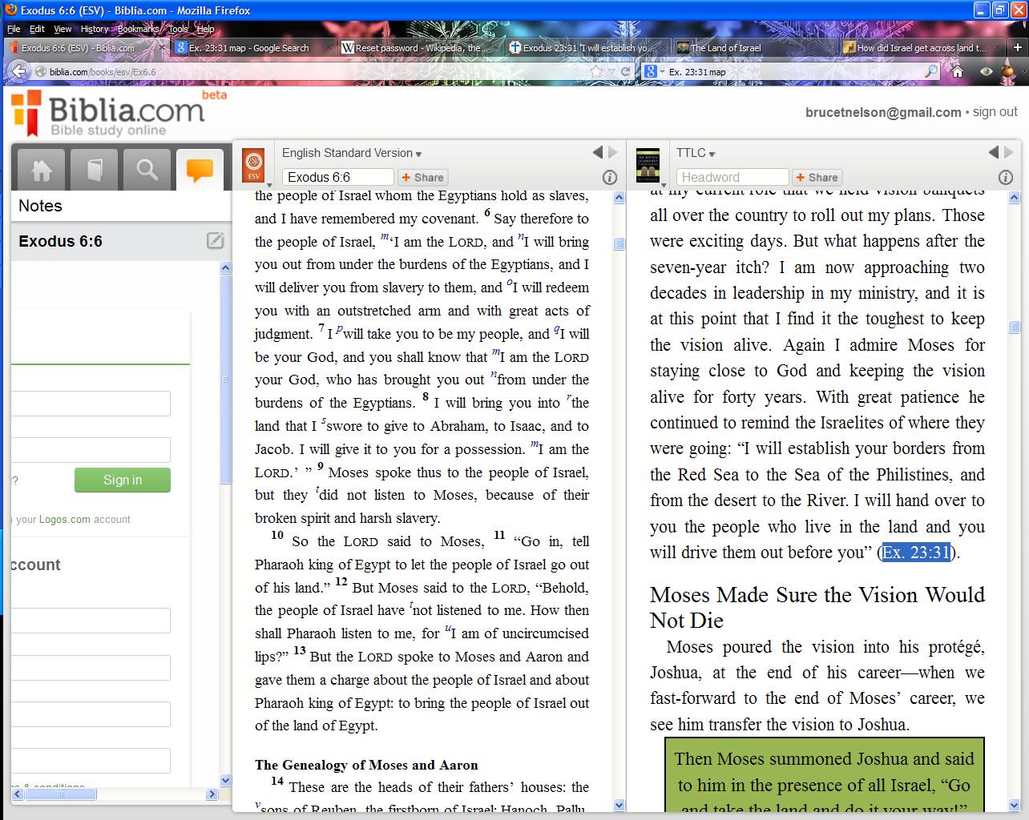The height and width of the screenshot is (820, 1029).
Task: Go forward in the TTLC panel history
Action: [1009, 152]
